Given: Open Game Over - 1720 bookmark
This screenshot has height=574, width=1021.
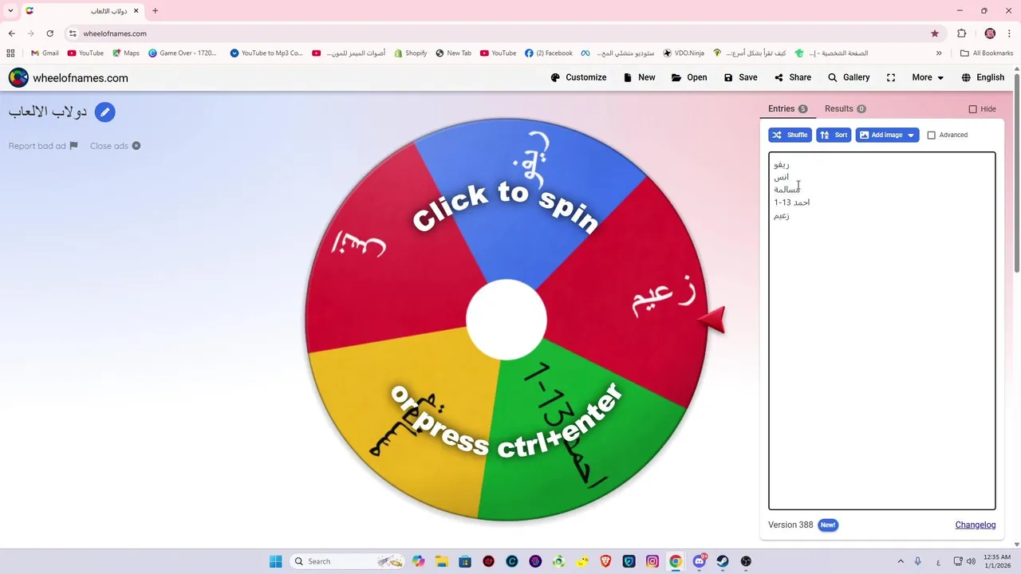Looking at the screenshot, I should point(183,53).
